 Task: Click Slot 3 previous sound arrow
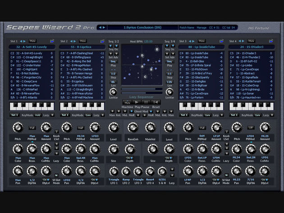[190, 41]
